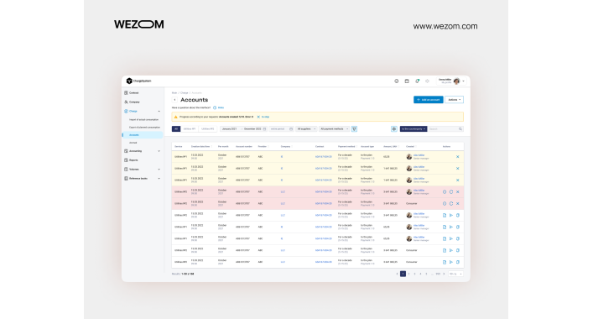Click copy icon in last table row

pos(458,262)
